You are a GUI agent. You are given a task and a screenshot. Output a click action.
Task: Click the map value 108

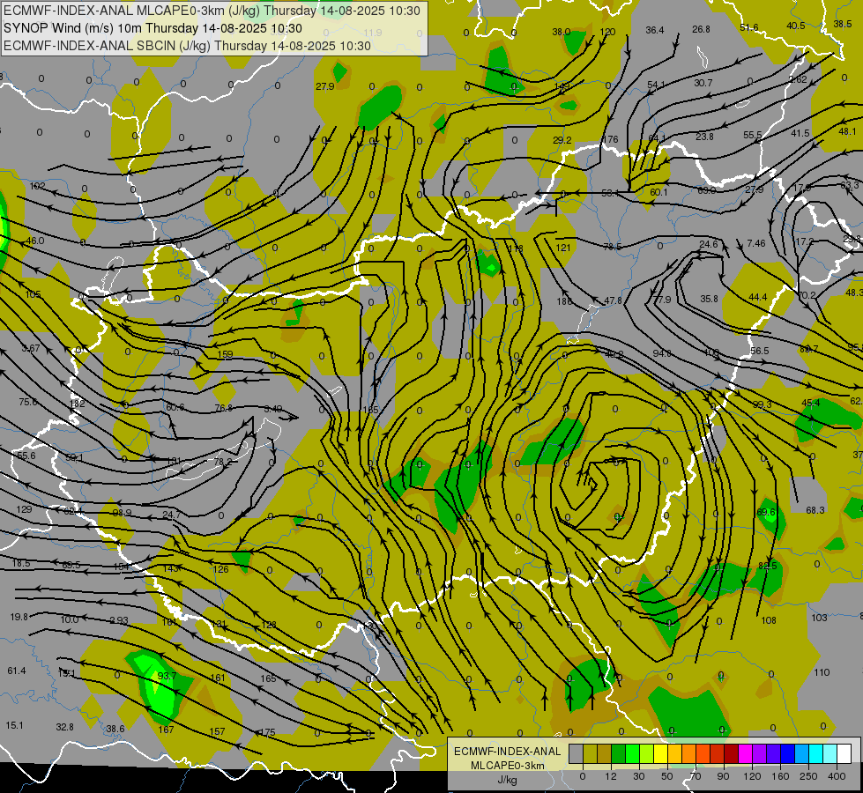[x=769, y=620]
